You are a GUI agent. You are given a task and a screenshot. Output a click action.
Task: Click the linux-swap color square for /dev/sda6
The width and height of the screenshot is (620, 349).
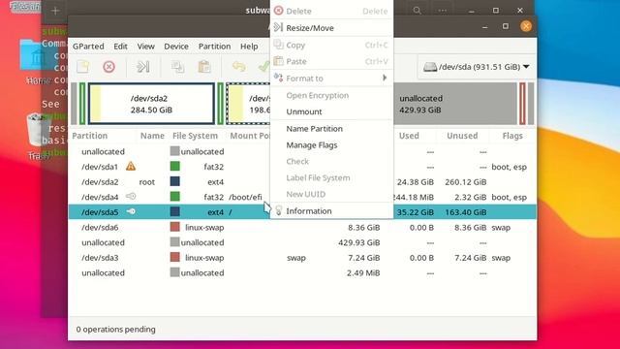pyautogui.click(x=174, y=227)
